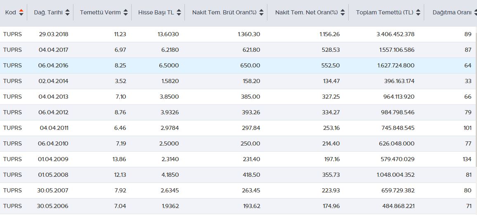The image size is (477, 215).
Task: Click the Kod column header label
Action: (11, 12)
